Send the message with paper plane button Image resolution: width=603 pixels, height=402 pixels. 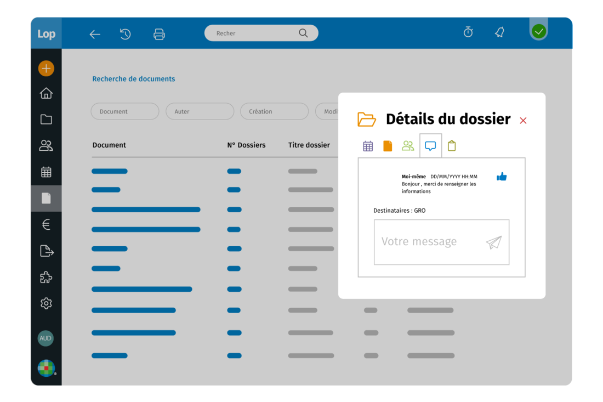[494, 242]
